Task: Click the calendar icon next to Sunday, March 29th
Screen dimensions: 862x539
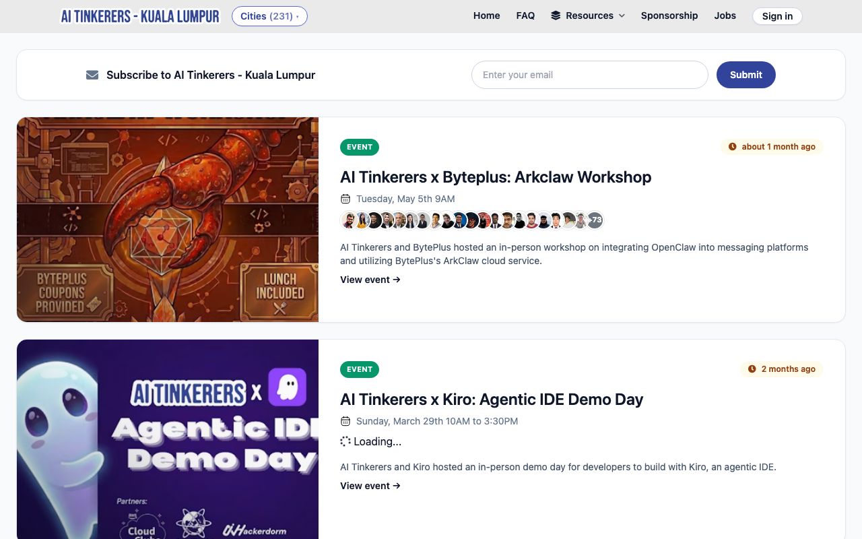Action: coord(345,421)
